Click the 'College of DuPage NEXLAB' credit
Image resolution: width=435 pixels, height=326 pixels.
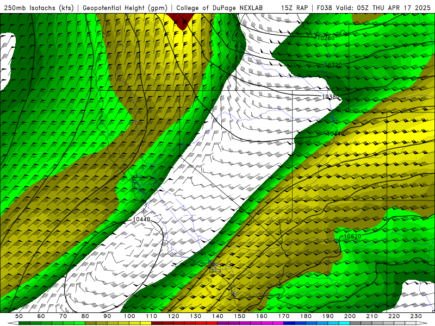click(x=220, y=8)
